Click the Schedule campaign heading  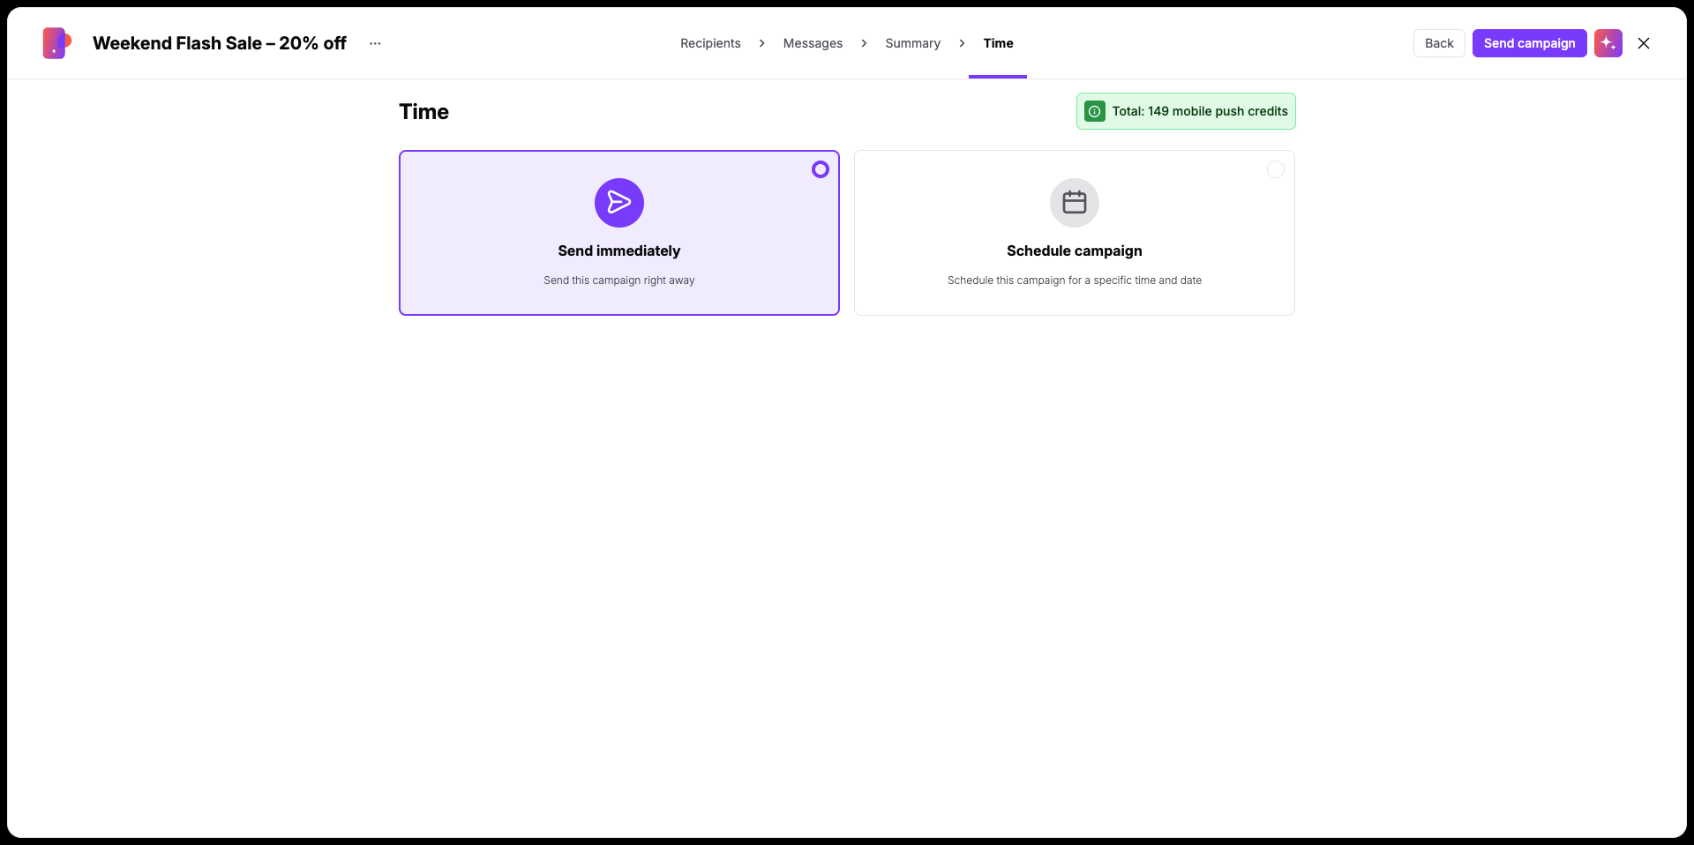[x=1075, y=251]
